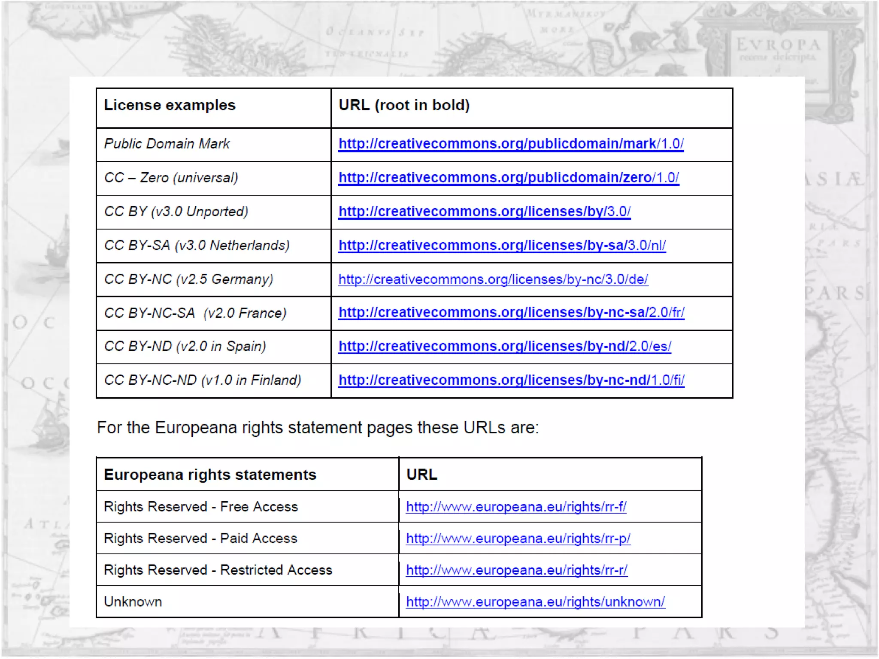
Task: Click the by-nc-sa/2.0/fr link
Action: (511, 312)
